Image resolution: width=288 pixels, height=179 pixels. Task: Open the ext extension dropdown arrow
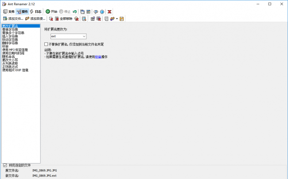click(84, 36)
